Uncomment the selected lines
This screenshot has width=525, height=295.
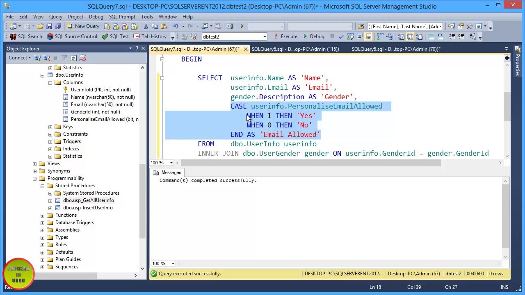tap(440, 36)
